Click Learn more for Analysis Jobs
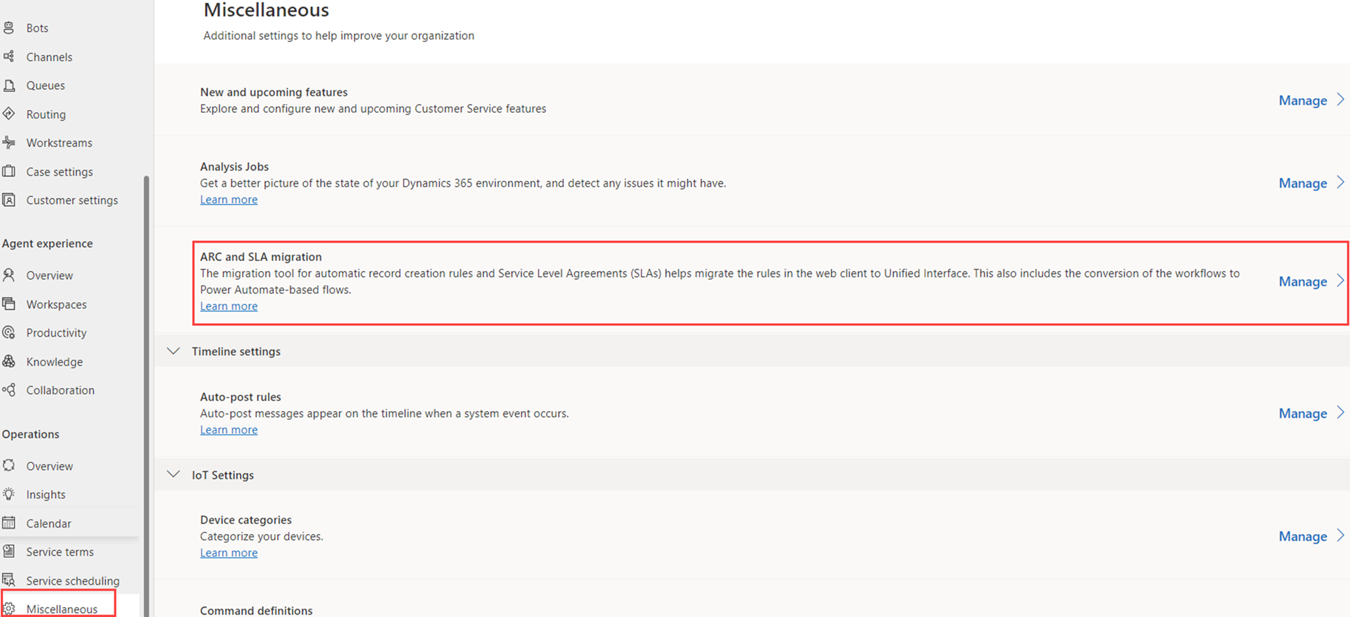Screen dimensions: 1350x617 point(228,200)
